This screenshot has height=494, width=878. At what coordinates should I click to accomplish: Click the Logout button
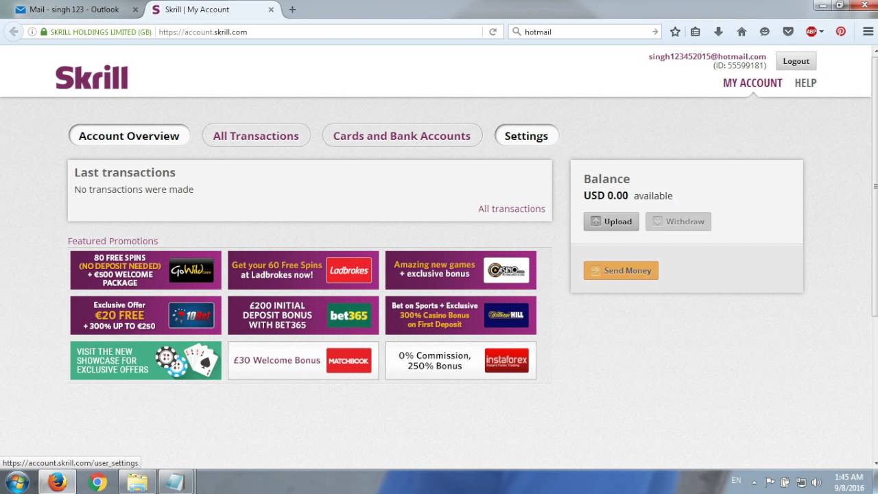(x=796, y=61)
